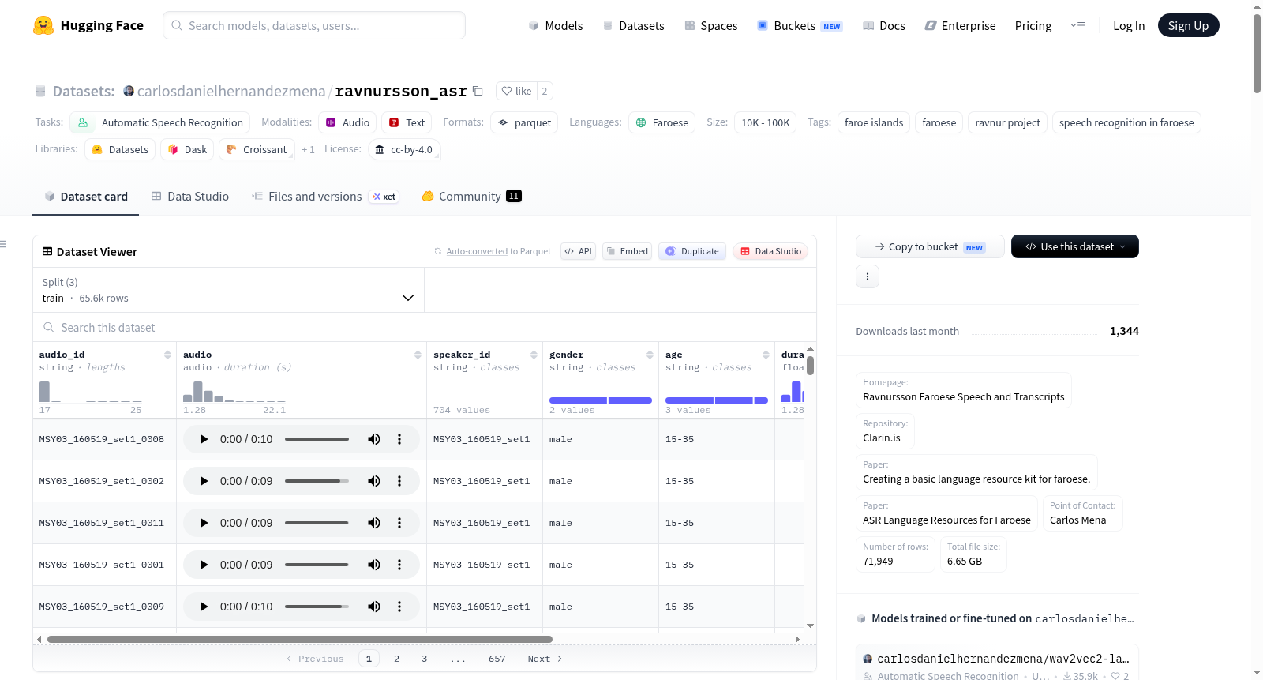Play audio for MSY03_160519_set1_0008
This screenshot has height=680, width=1263.
pos(204,439)
